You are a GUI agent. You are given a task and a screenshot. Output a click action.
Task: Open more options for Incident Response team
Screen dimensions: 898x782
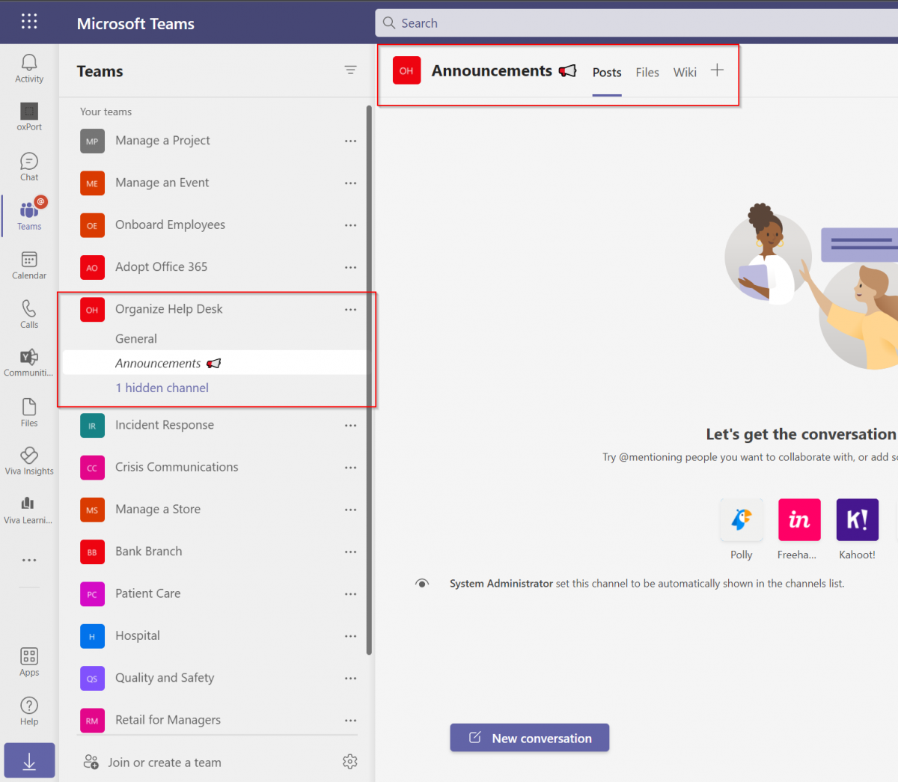coord(350,425)
